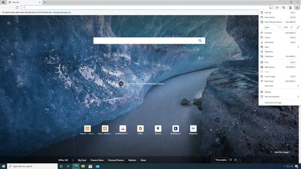This screenshot has width=301, height=169.
Task: Click add-to-favorites icon in address bar
Action: (270, 8)
